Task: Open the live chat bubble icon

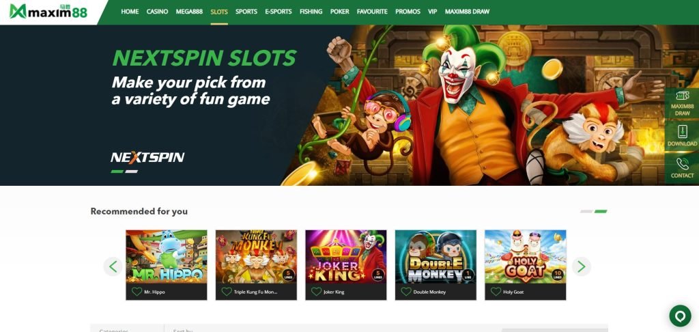Action: [680, 316]
